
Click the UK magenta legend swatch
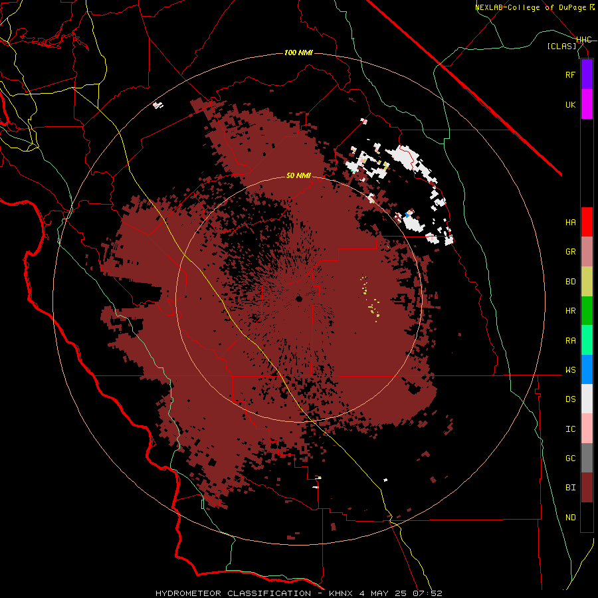(587, 104)
